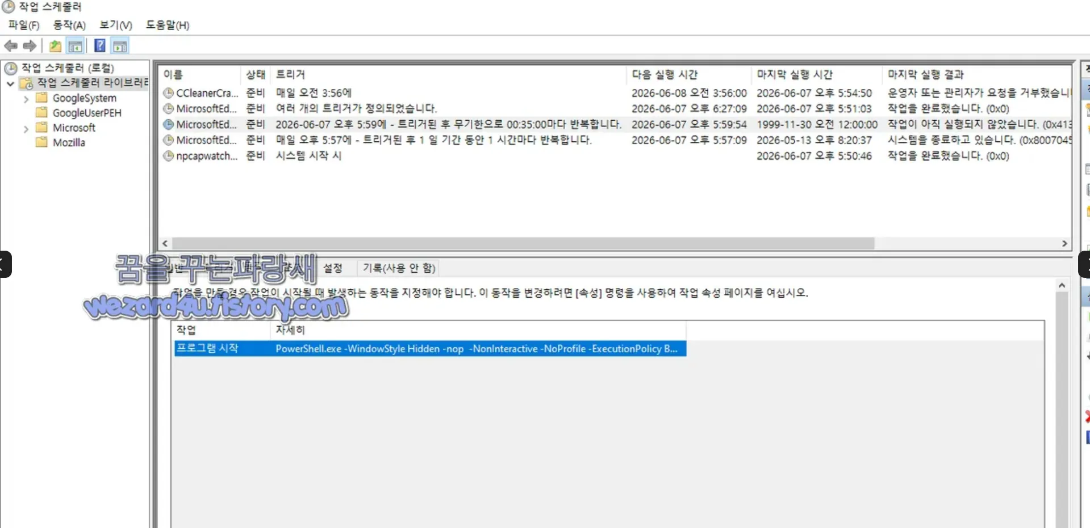Image resolution: width=1090 pixels, height=528 pixels.
Task: Click the GoogleUserPEH folder icon
Action: click(41, 112)
